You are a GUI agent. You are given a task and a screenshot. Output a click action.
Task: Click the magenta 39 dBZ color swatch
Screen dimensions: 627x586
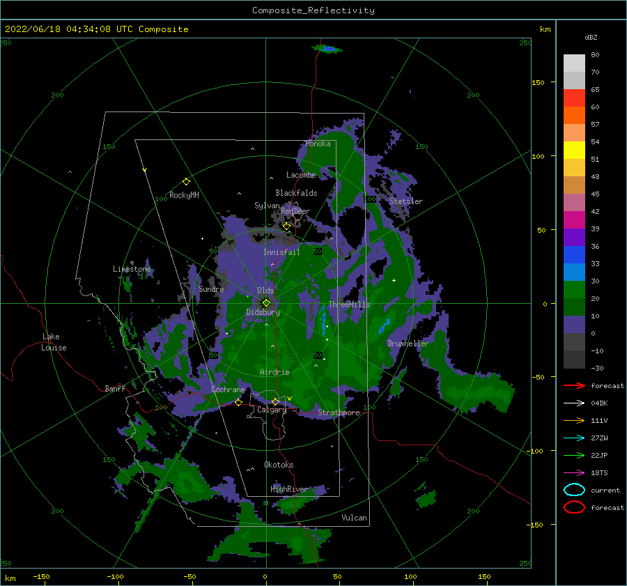point(574,220)
